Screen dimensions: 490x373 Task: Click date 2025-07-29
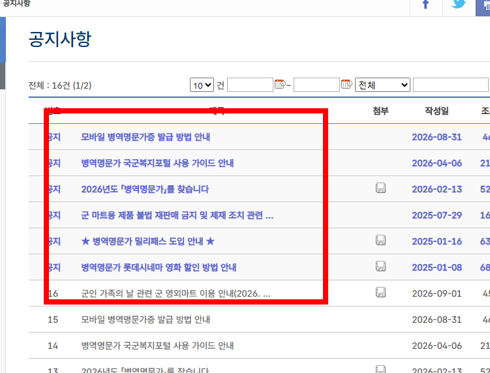tap(437, 216)
